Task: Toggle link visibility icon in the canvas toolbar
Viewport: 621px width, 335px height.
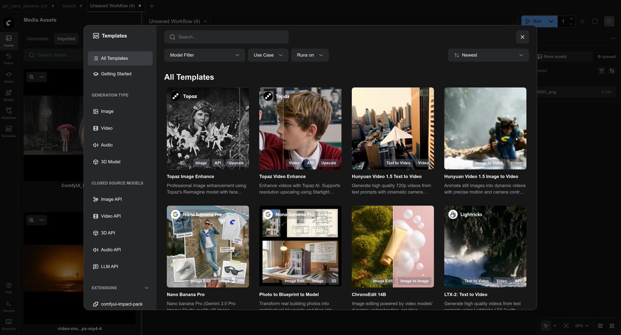Action: click(612, 326)
